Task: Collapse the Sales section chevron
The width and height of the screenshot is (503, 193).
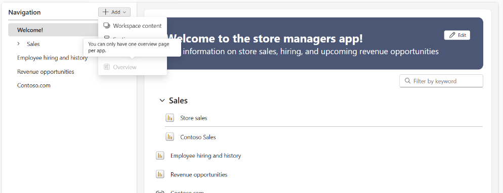Action: point(162,101)
